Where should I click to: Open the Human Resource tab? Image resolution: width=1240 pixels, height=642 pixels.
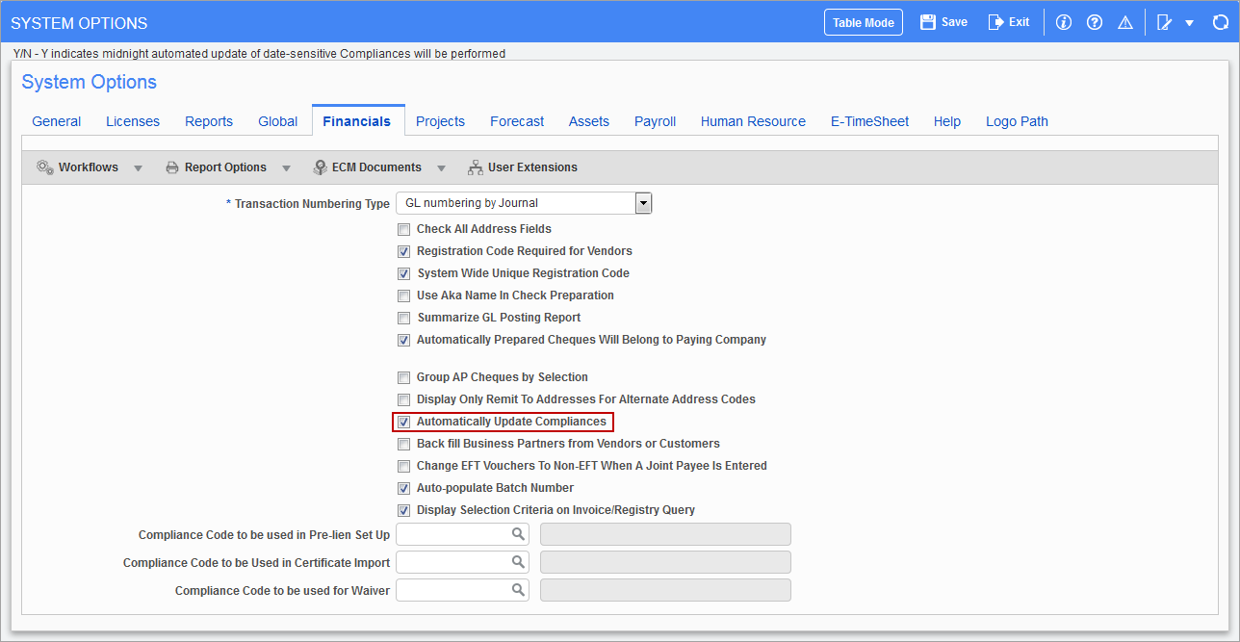pyautogui.click(x=753, y=120)
